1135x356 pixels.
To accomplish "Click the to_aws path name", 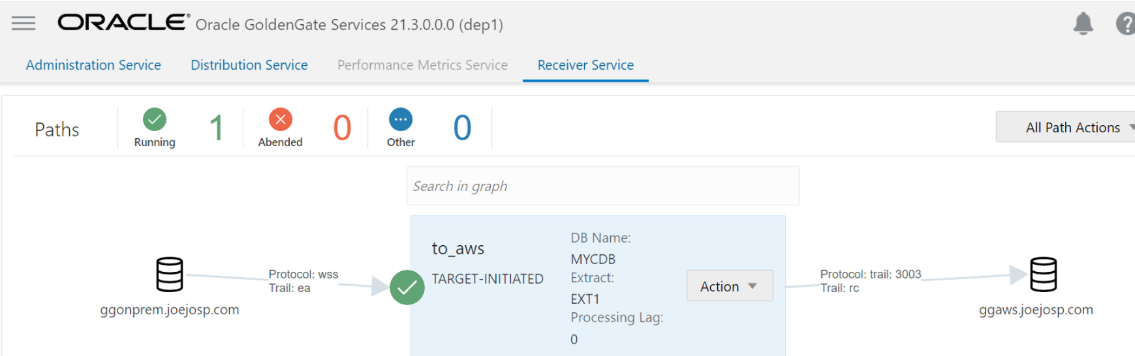I will 458,248.
